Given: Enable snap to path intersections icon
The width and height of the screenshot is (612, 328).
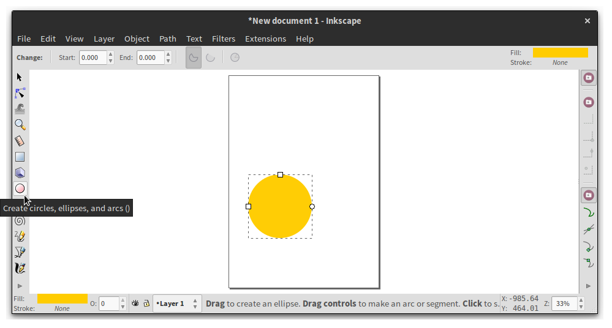Looking at the screenshot, I should pyautogui.click(x=589, y=229).
